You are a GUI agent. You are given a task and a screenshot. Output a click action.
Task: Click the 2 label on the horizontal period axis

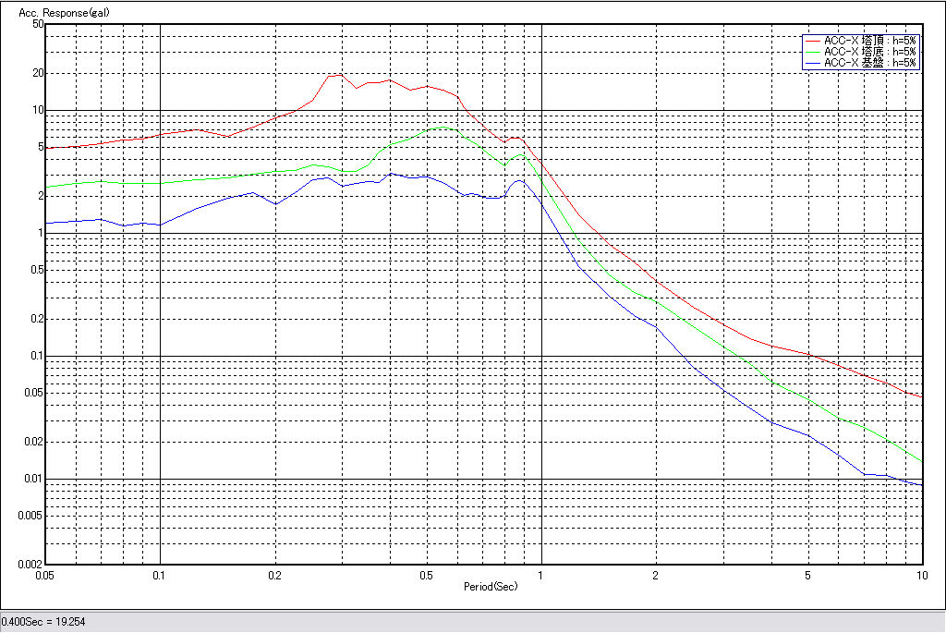point(656,576)
